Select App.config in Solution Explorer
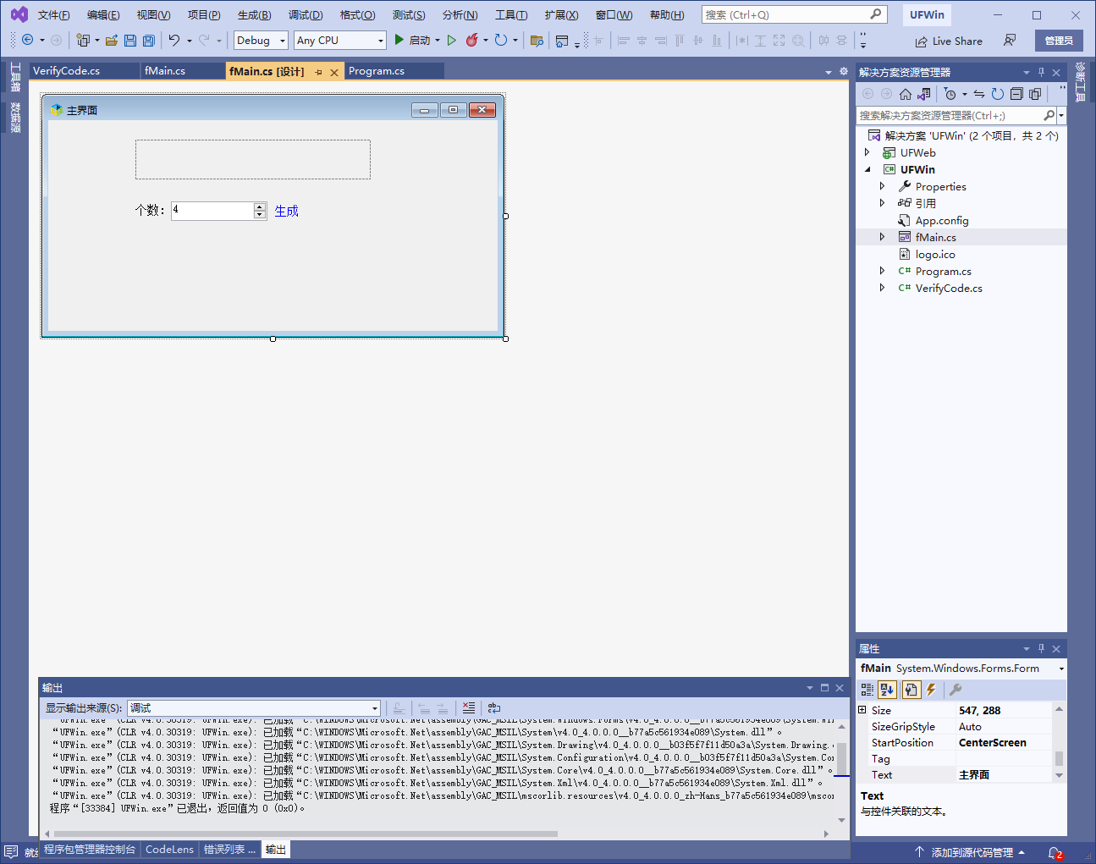The width and height of the screenshot is (1096, 864). [942, 220]
